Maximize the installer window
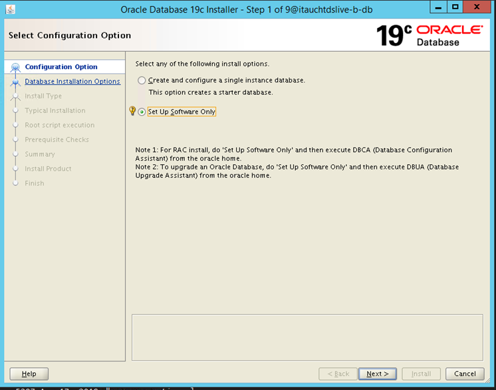Screen dimensions: 496x390 point(455,7)
